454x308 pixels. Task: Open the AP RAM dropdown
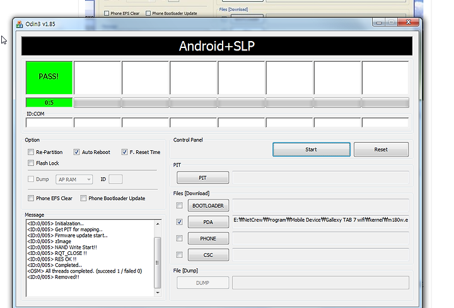tap(74, 179)
